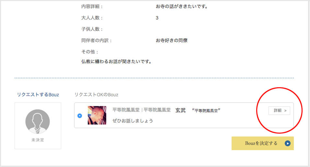Click the chevron arrow in 詳細 button
Image resolution: width=310 pixels, height=167 pixels.
click(285, 111)
